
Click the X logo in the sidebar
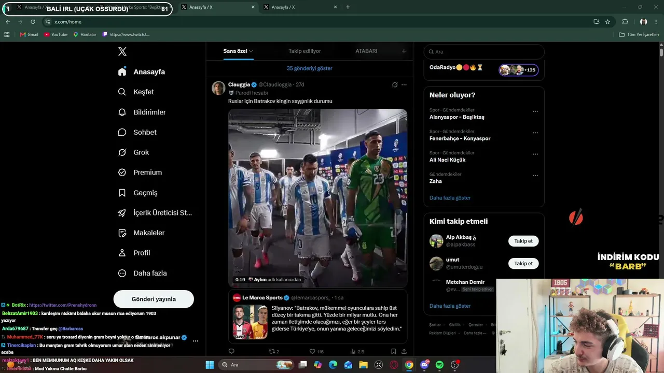pos(122,51)
